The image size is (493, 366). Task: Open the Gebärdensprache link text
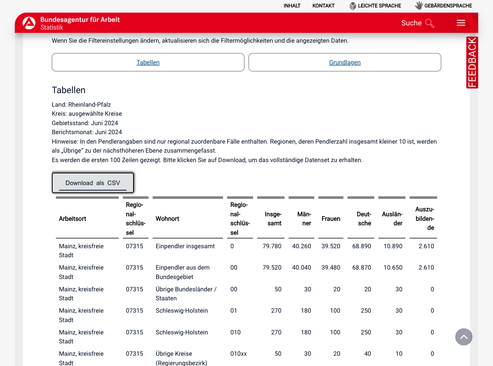pyautogui.click(x=448, y=6)
